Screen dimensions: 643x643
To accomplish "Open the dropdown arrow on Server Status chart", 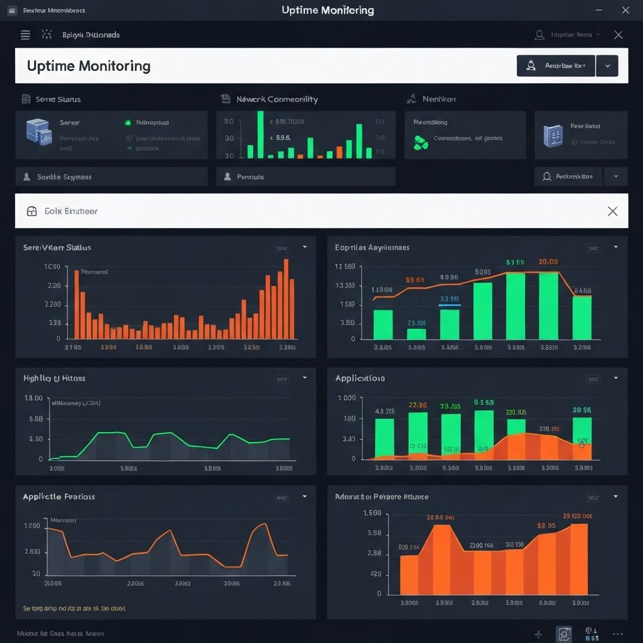I will pyautogui.click(x=305, y=247).
